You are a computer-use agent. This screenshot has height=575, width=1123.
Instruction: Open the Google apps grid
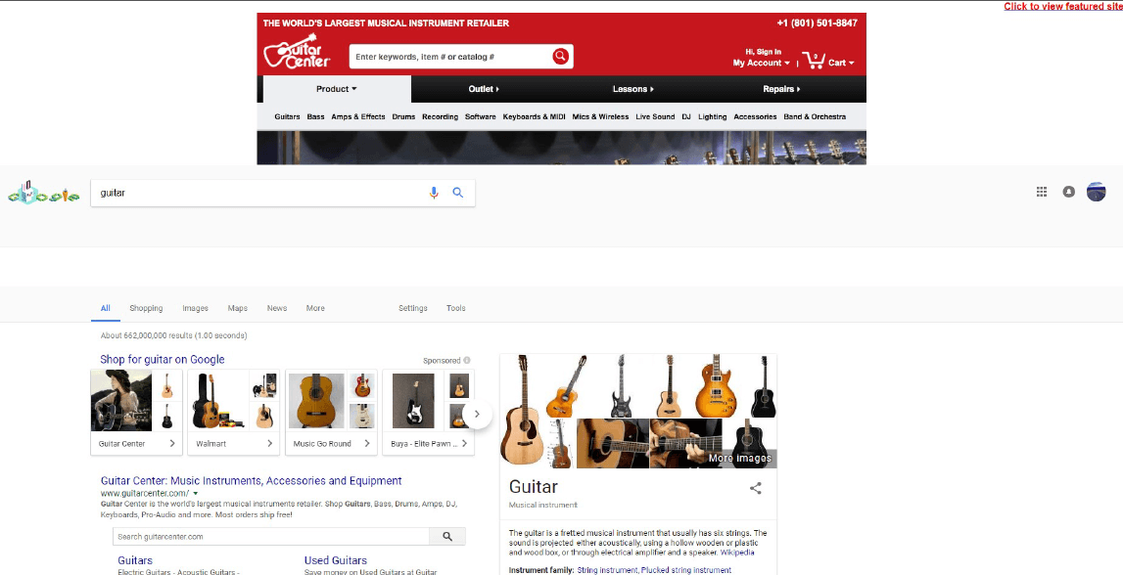coord(1042,192)
